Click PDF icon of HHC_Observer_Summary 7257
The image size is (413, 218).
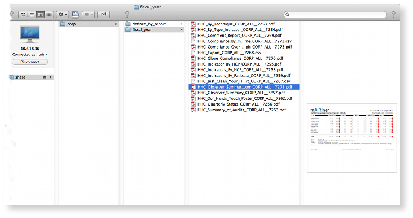[x=194, y=93]
